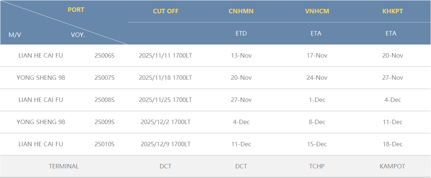
Task: Select voyage number 25010S
Action: tap(105, 144)
